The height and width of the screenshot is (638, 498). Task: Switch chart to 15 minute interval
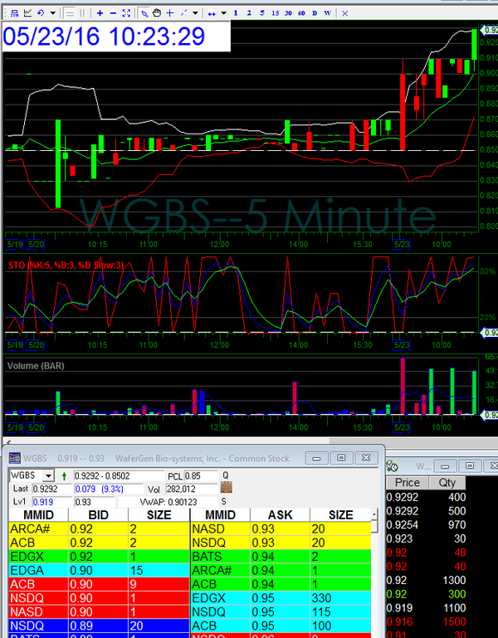coord(275,13)
